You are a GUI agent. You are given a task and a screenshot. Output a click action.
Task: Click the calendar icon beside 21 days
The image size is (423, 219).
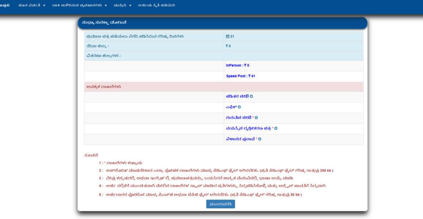pyautogui.click(x=228, y=36)
